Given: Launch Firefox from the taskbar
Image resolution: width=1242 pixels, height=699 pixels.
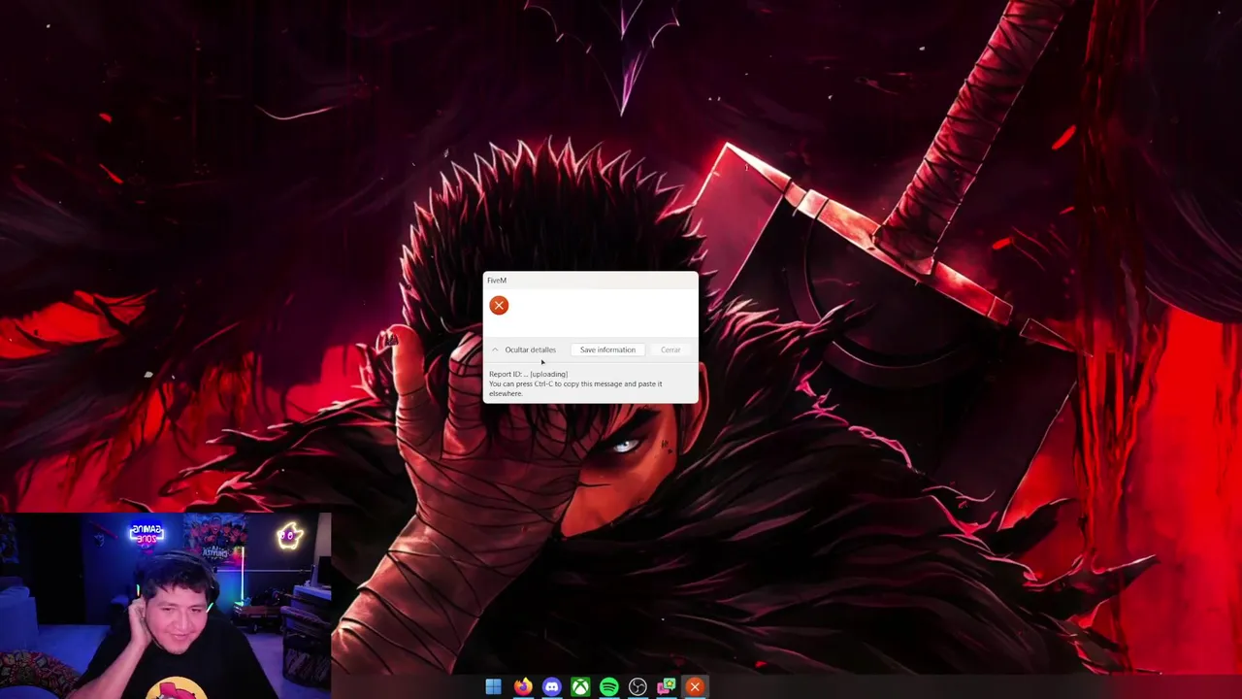Looking at the screenshot, I should tap(522, 687).
